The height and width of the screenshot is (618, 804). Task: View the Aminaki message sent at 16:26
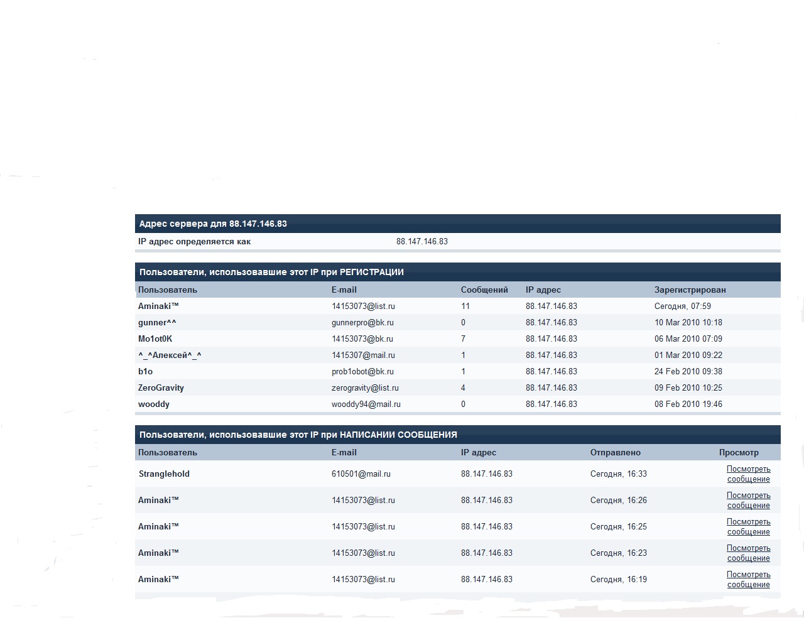pos(748,501)
